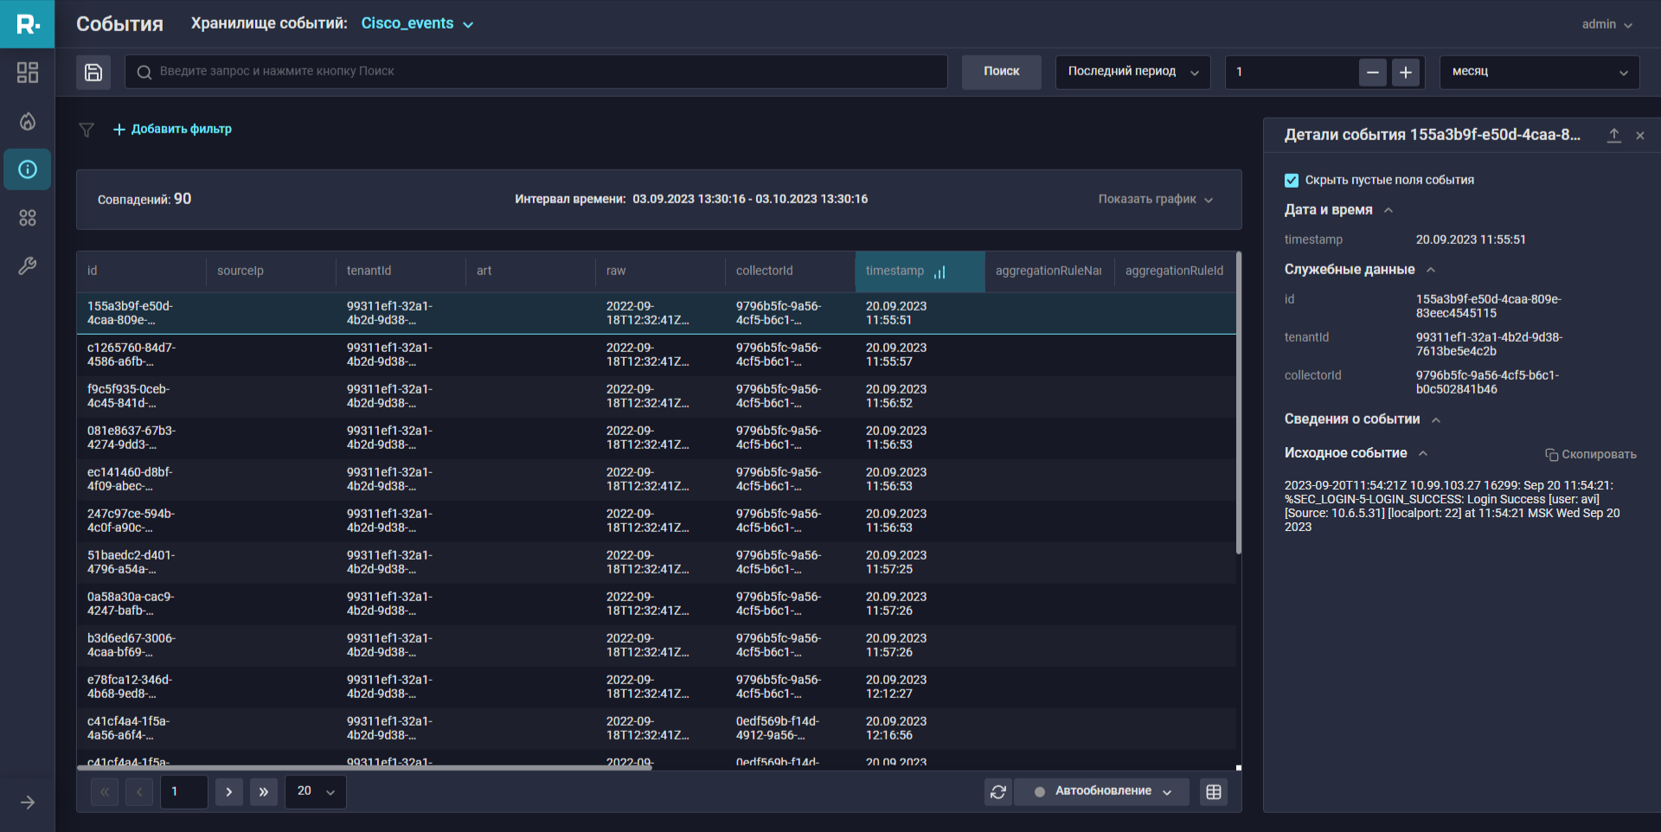1661x832 pixels.
Task: Click the export event details icon
Action: [1613, 136]
